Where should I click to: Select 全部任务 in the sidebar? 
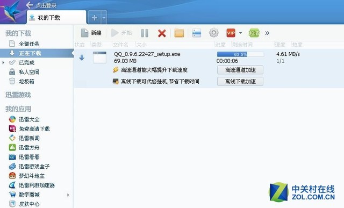[29, 44]
